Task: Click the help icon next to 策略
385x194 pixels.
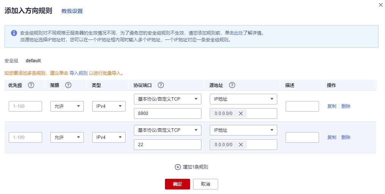Action: [x=68, y=85]
